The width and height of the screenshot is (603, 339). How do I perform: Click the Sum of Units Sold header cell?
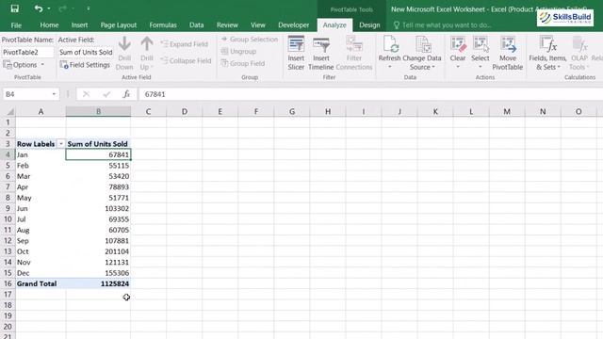click(x=98, y=144)
